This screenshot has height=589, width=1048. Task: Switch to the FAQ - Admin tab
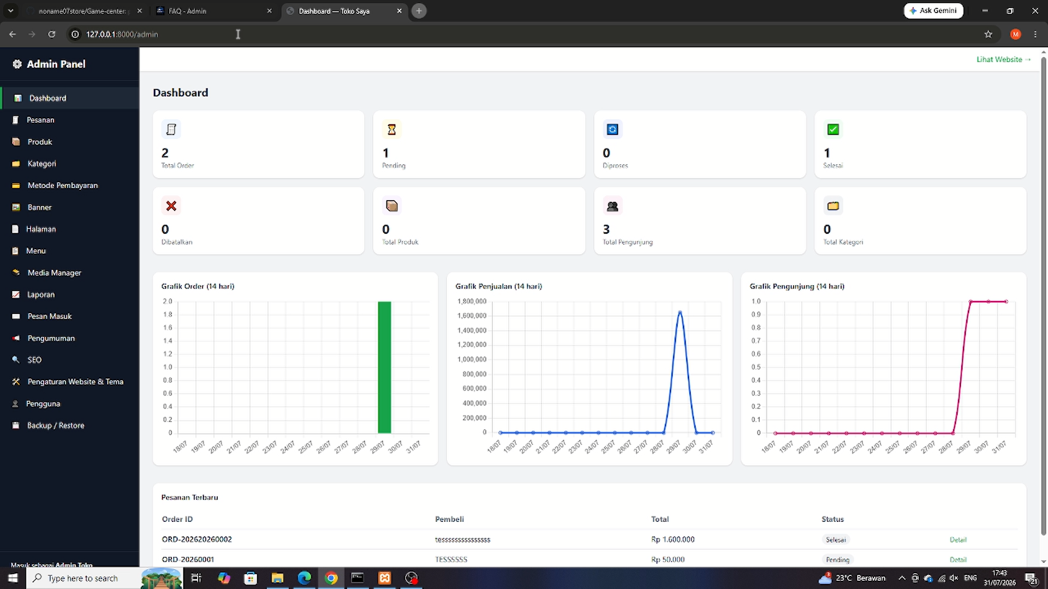pos(213,11)
